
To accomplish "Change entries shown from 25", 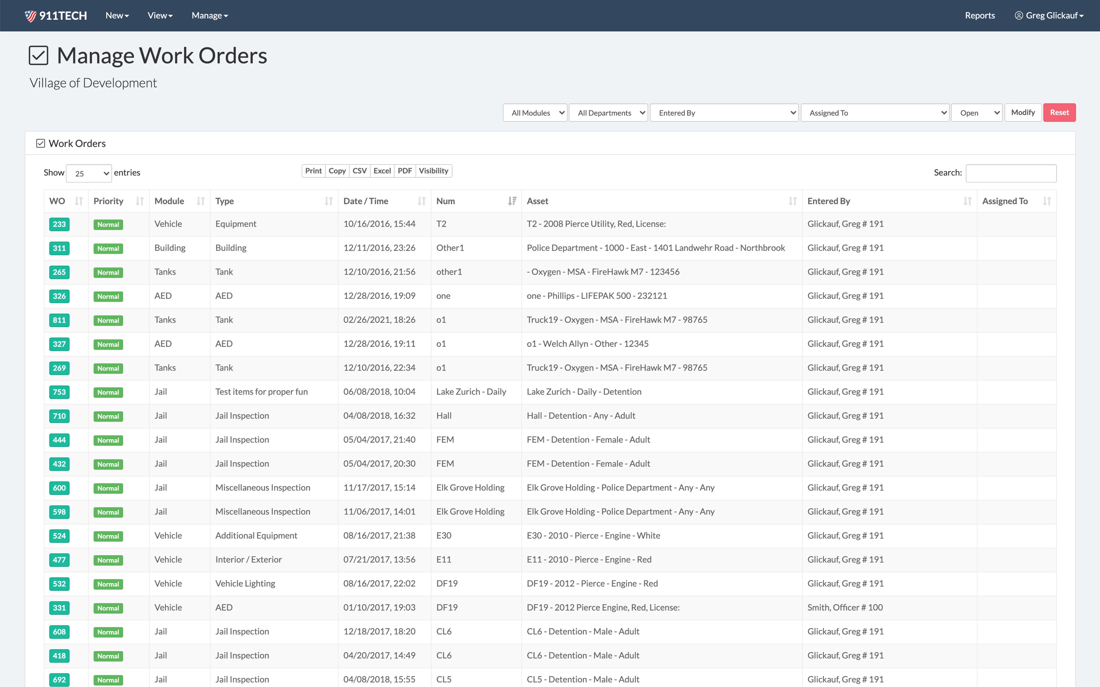I will coord(89,174).
